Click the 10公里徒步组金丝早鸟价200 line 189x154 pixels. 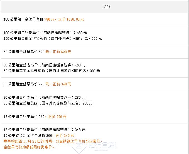click(29, 136)
